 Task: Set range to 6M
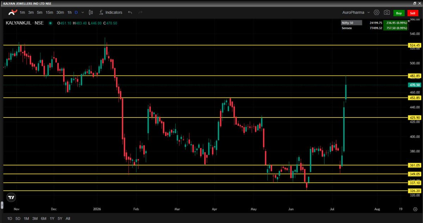[43, 218]
